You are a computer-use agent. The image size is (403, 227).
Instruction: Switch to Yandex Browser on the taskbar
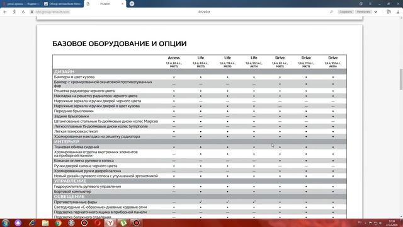click(x=110, y=223)
